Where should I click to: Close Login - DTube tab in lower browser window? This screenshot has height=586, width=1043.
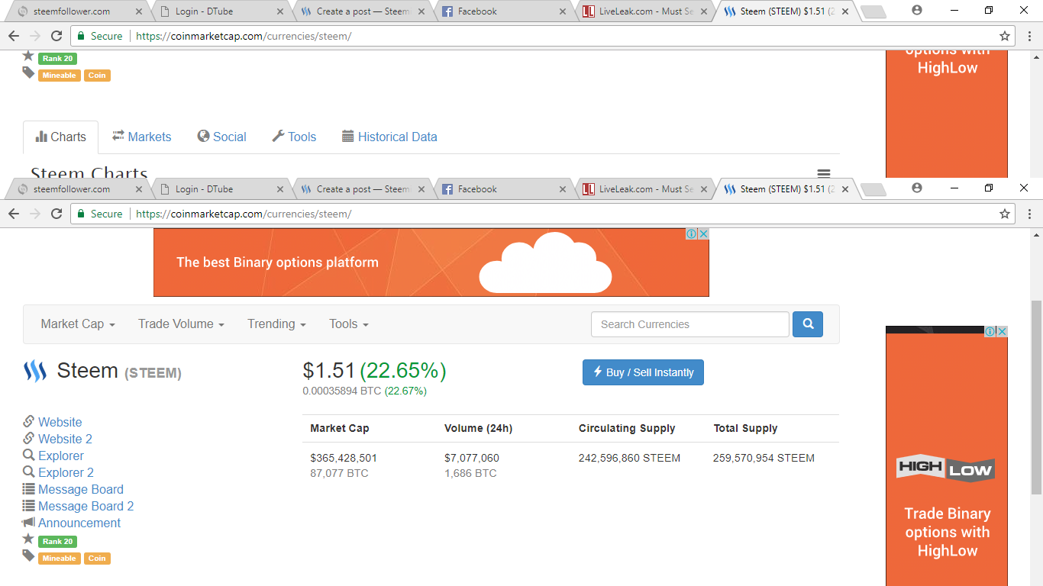(x=279, y=189)
